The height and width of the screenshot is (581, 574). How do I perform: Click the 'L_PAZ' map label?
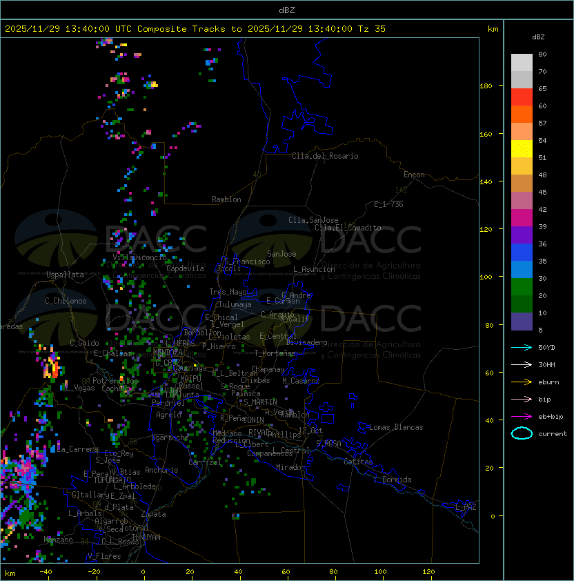point(466,507)
